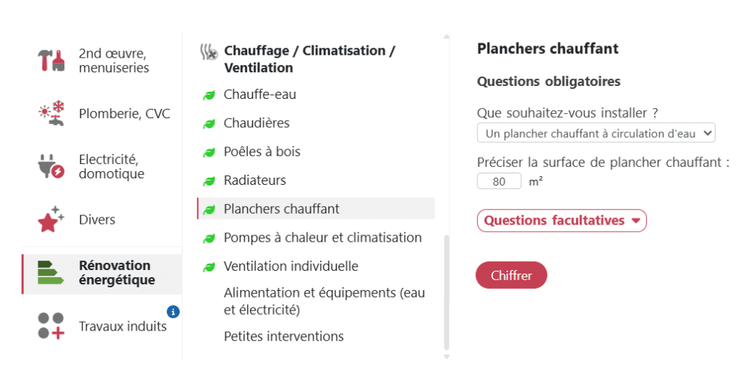Click the Rénovation énergétique energy label icon

pos(51,273)
